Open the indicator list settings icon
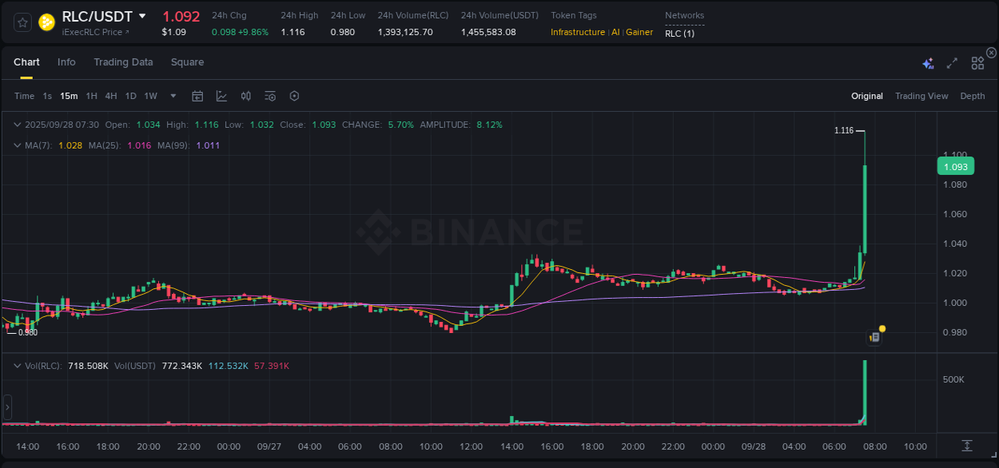This screenshot has height=468, width=999. (270, 96)
